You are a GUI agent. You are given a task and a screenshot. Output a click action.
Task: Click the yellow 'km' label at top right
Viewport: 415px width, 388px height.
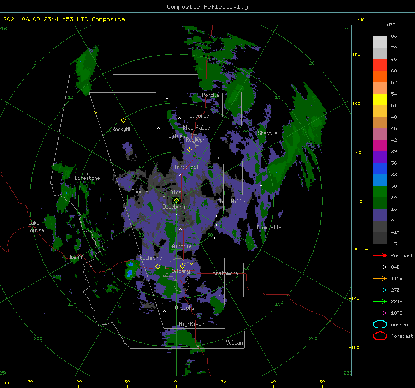click(x=361, y=19)
